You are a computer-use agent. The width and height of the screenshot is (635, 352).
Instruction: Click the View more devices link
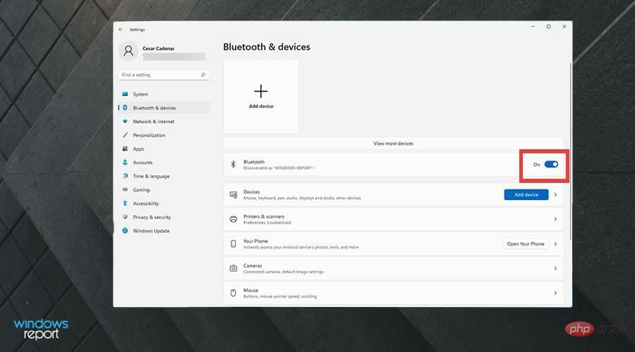coord(393,144)
